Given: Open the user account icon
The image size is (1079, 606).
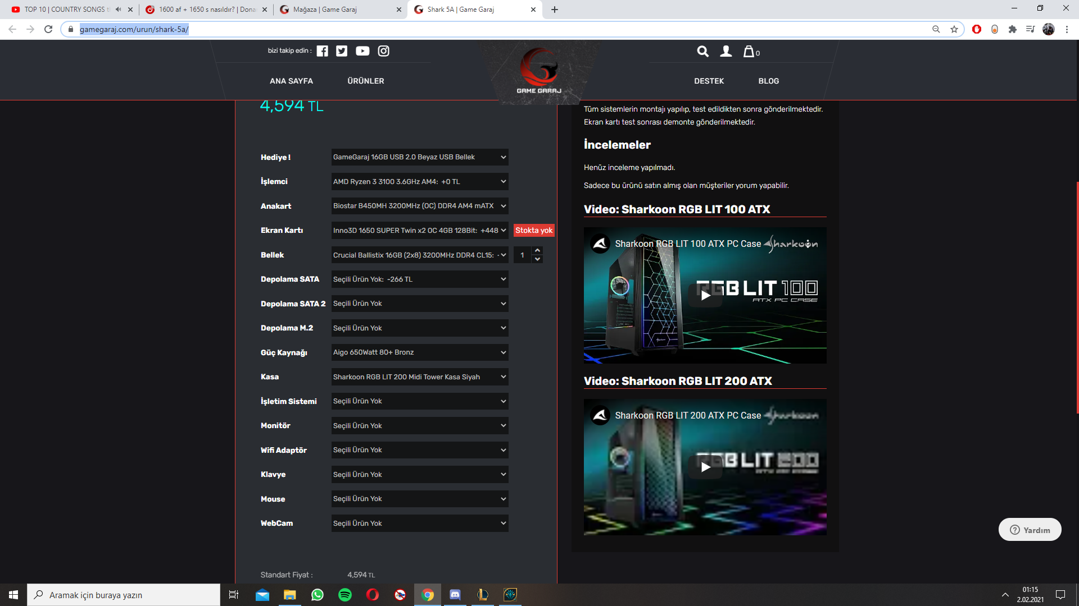Looking at the screenshot, I should coord(726,52).
